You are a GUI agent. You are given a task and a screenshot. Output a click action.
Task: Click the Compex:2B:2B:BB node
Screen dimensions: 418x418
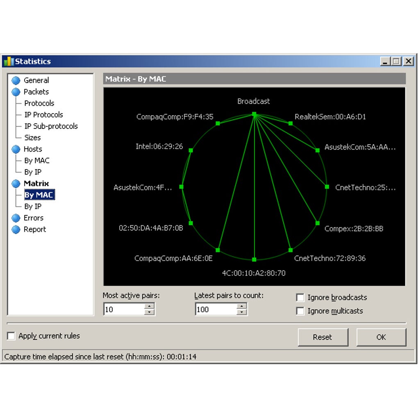pos(318,223)
